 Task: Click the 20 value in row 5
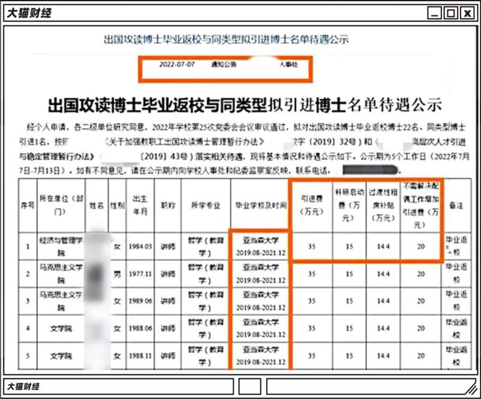point(421,356)
